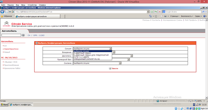Click the Помощь и Контакты link

[x=152, y=20]
